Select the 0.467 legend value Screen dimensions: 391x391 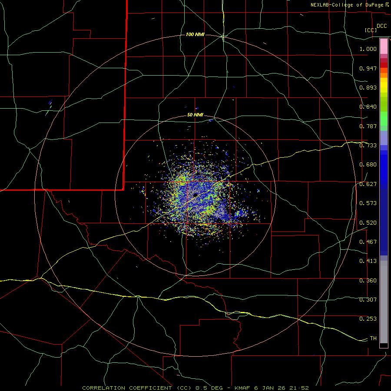coord(368,242)
